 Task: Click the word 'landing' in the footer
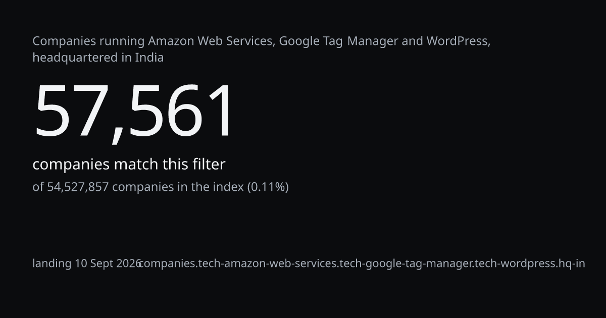click(x=52, y=263)
